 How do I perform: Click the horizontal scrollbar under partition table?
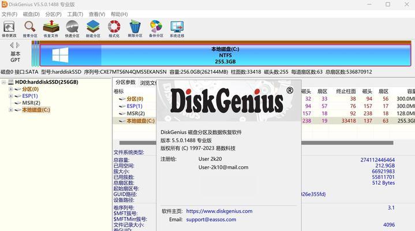click(256, 143)
